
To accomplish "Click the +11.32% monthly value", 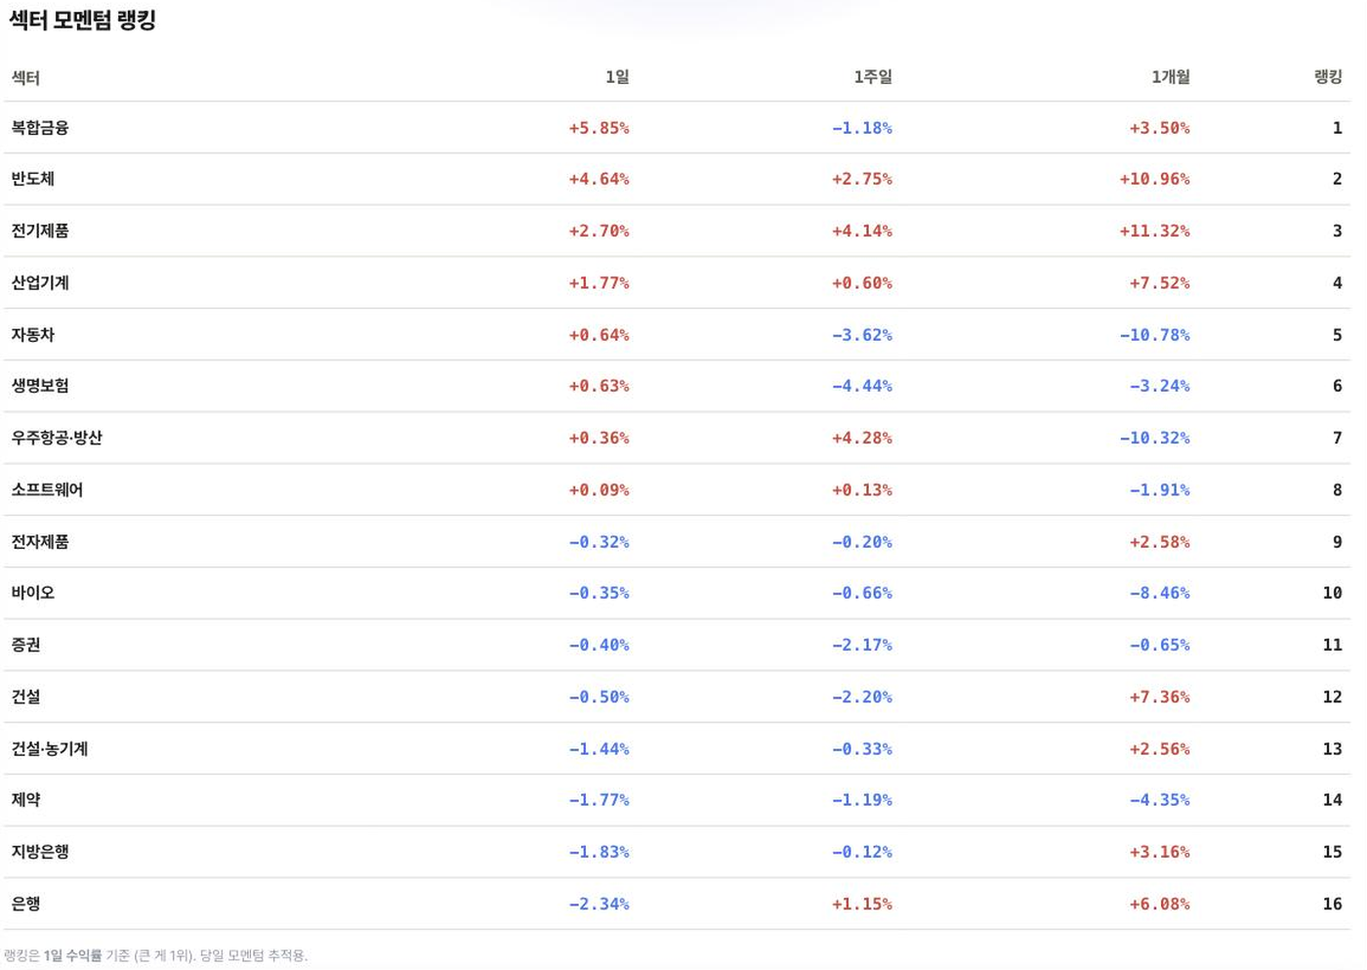I will pyautogui.click(x=1154, y=231).
